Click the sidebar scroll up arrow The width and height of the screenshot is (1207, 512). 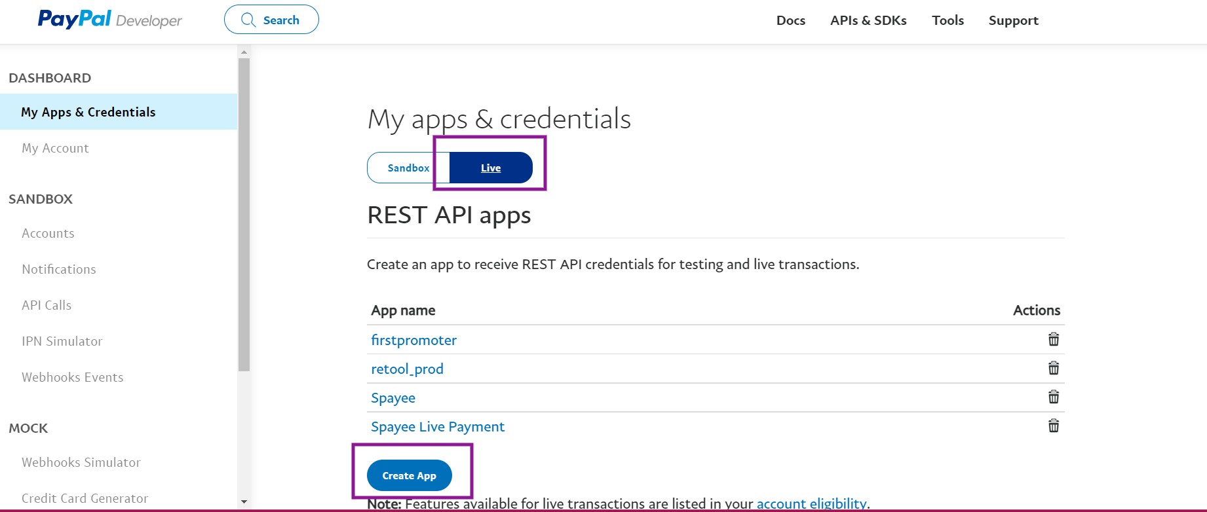pos(244,52)
